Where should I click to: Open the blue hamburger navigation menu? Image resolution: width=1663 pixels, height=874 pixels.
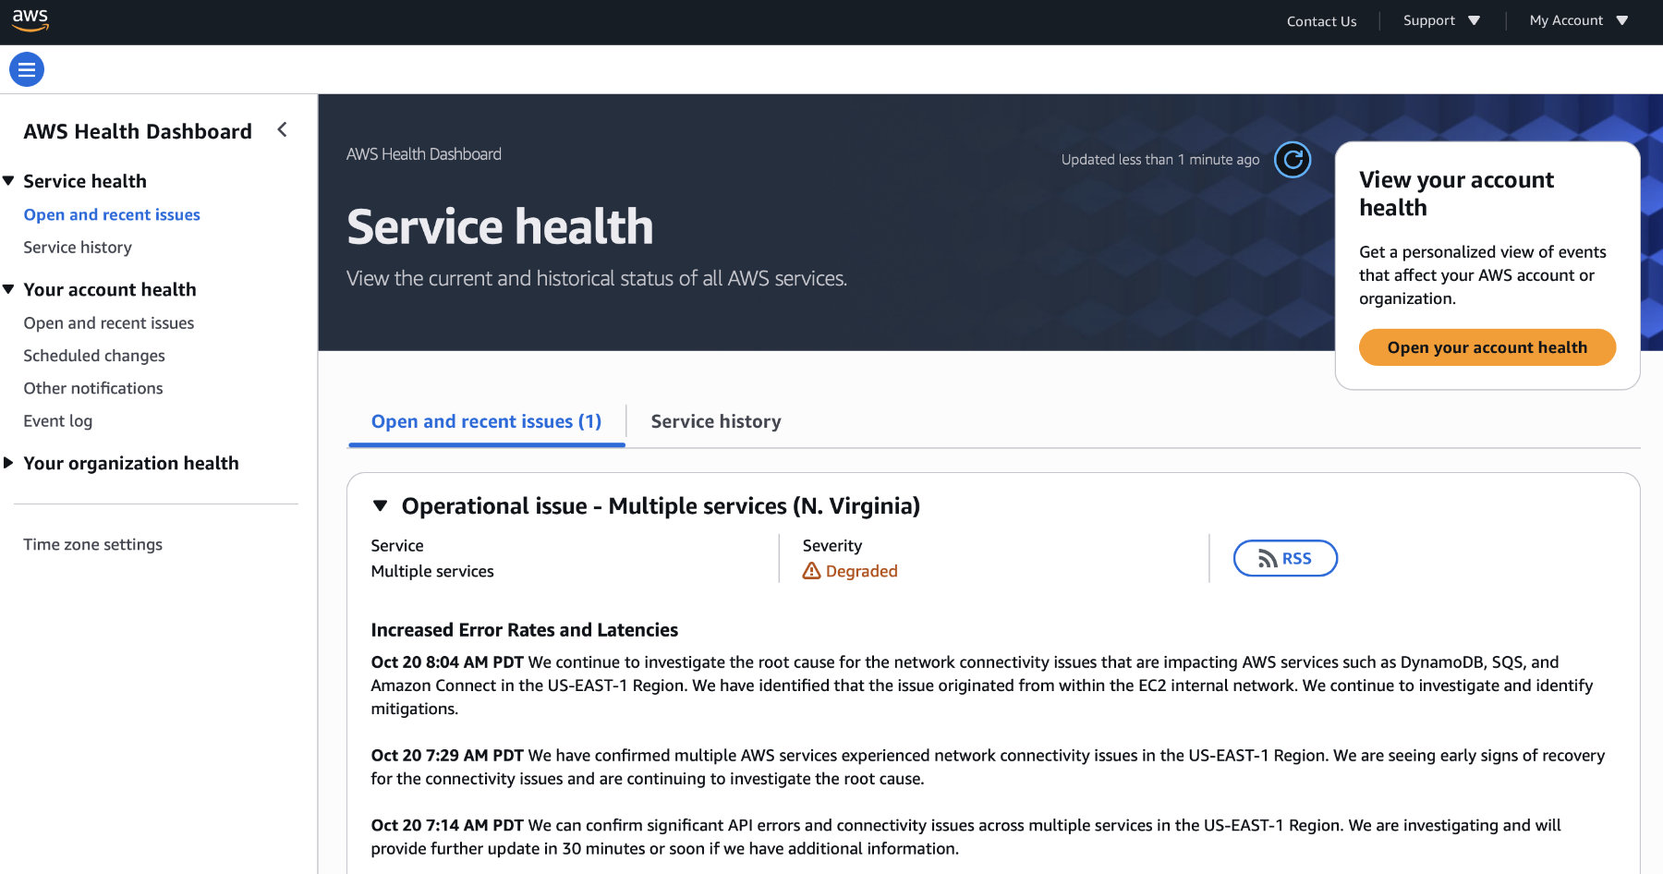click(x=27, y=69)
